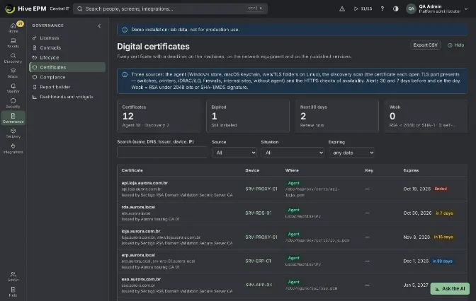
Task: Click the Central IT tenant label
Action: click(x=59, y=8)
